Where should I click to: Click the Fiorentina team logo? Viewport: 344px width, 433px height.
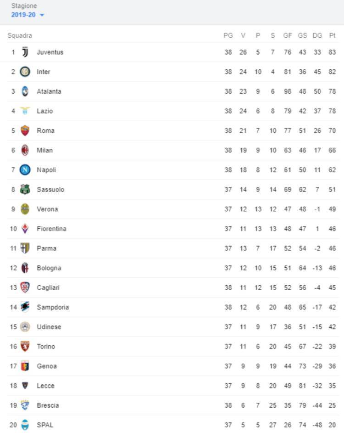25,229
